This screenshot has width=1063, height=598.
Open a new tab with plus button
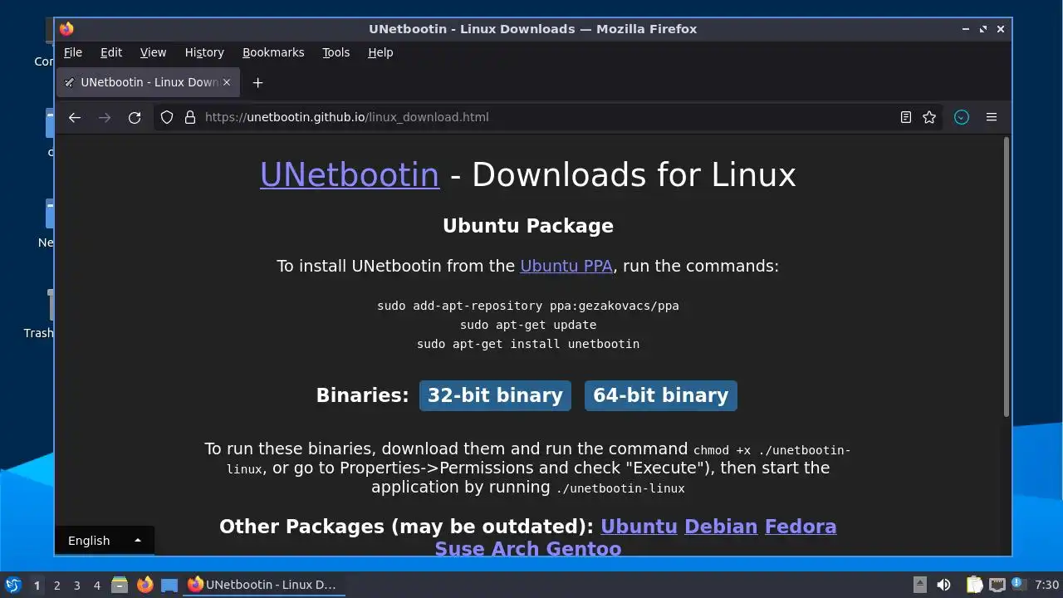257,82
